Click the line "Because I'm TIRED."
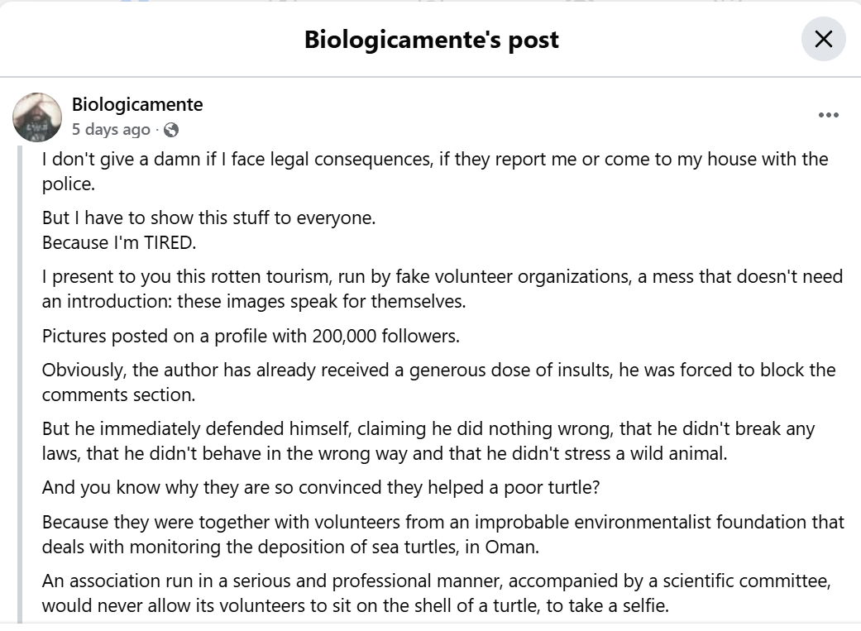 click(119, 243)
